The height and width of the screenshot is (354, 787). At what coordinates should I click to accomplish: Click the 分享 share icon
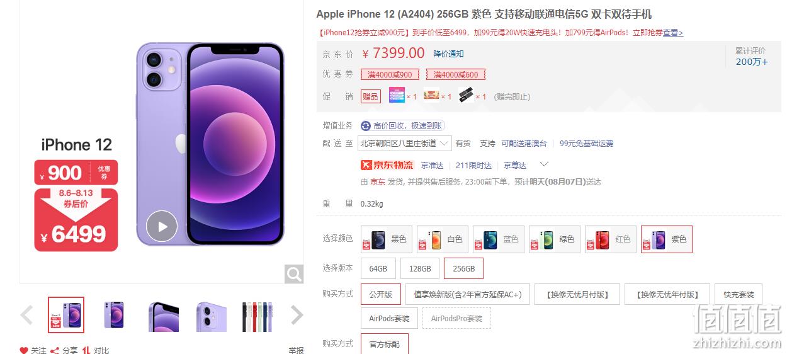click(55, 350)
